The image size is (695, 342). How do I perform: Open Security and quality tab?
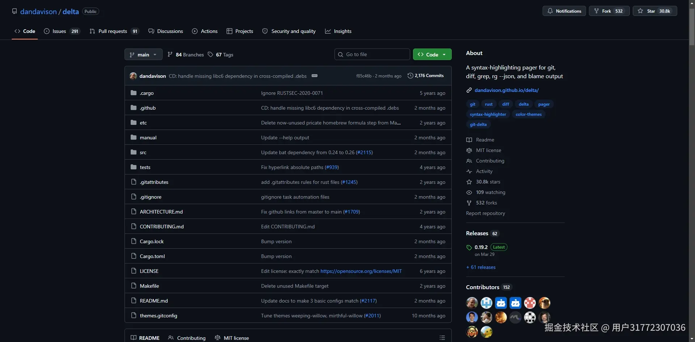coord(289,31)
